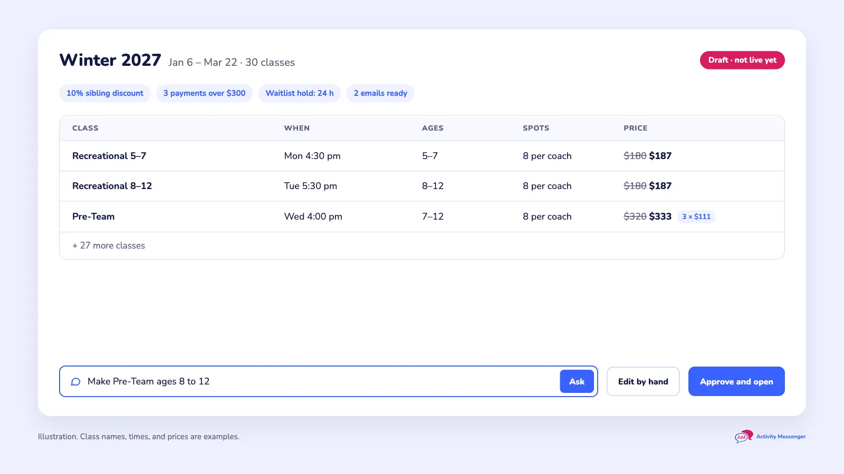Click the Tue 5:30 pm time cell
This screenshot has width=844, height=474.
(310, 186)
